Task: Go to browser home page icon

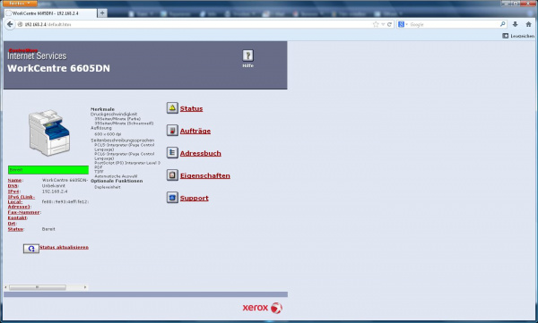Action: [528, 24]
